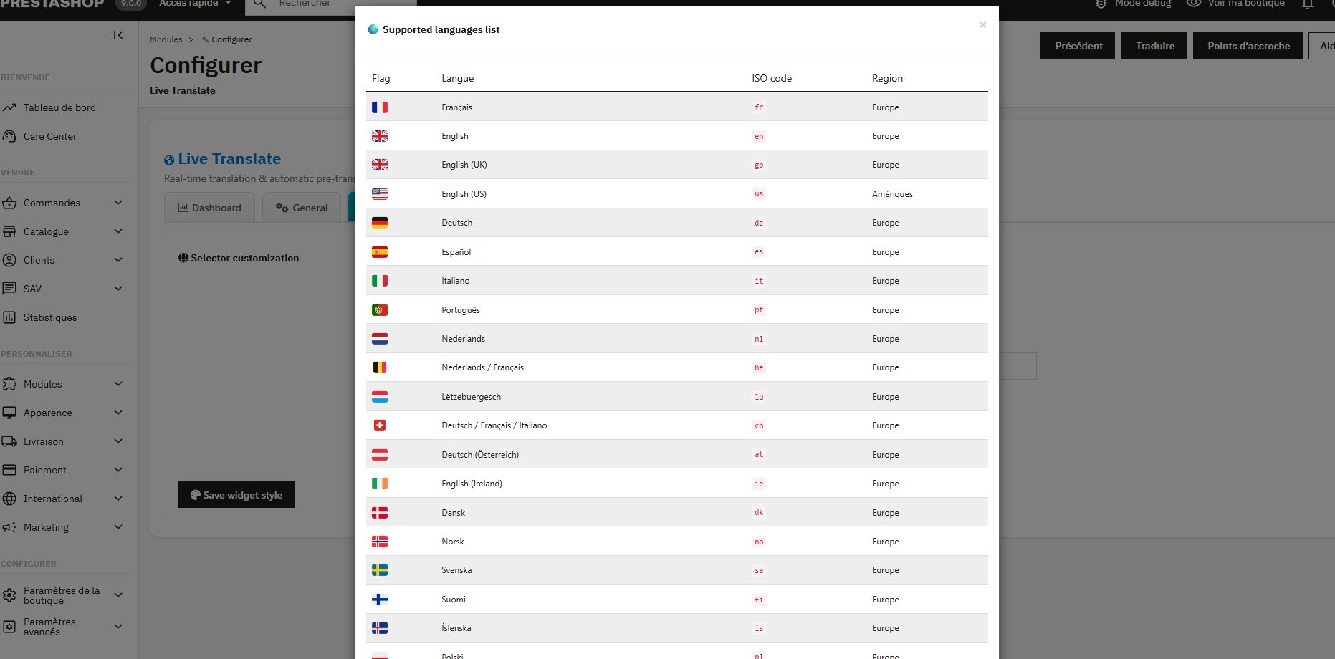Close the Supported languages list dialog
This screenshot has height=659, width=1335.
tap(982, 25)
